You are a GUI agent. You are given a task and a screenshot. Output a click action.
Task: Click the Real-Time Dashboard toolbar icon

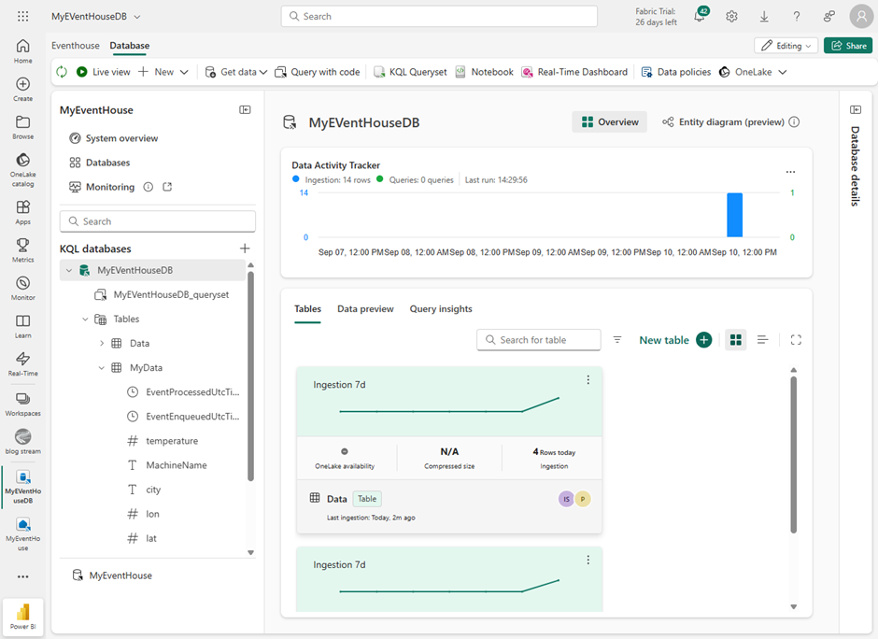[x=574, y=72]
